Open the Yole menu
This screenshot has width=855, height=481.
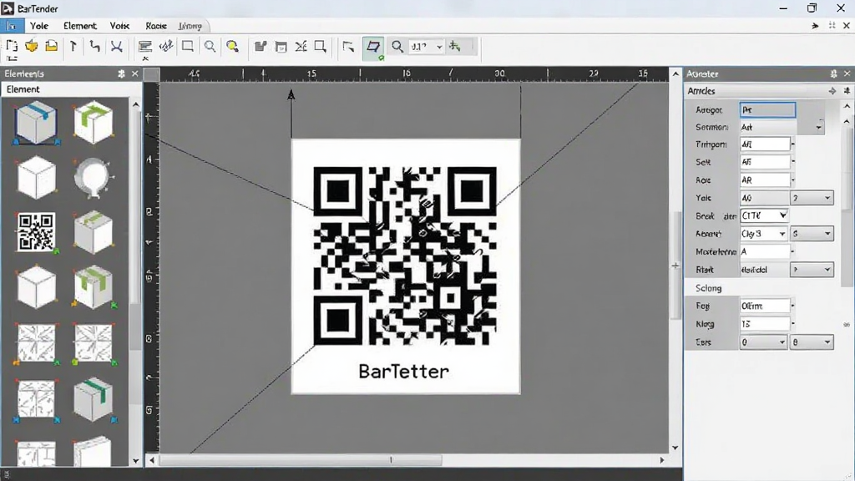pyautogui.click(x=39, y=26)
